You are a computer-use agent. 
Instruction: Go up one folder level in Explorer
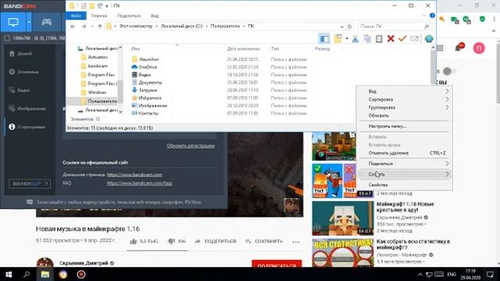100,27
